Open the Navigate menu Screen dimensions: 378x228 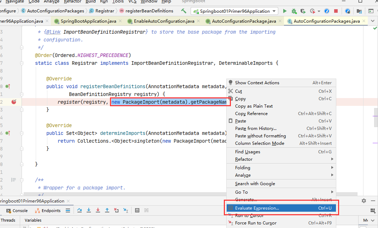(x=15, y=1)
